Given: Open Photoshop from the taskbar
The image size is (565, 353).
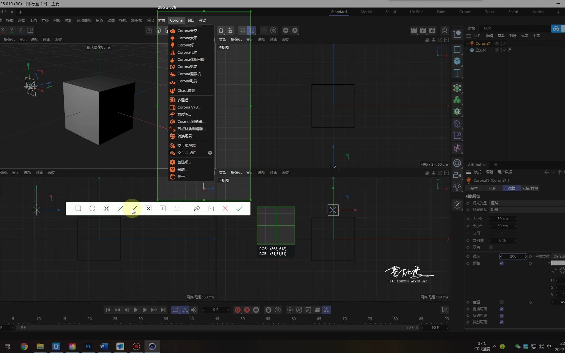Looking at the screenshot, I should coord(88,346).
